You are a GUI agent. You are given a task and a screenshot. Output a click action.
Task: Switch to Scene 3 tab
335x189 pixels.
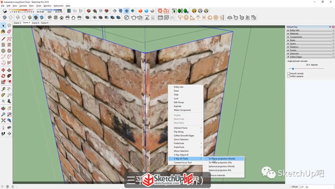click(x=17, y=23)
